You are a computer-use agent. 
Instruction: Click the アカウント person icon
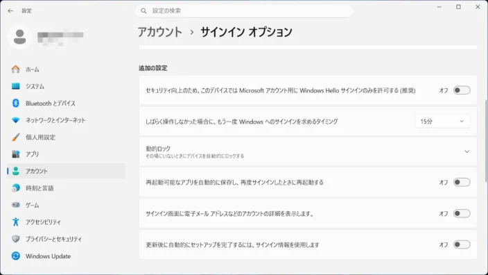tap(15, 171)
